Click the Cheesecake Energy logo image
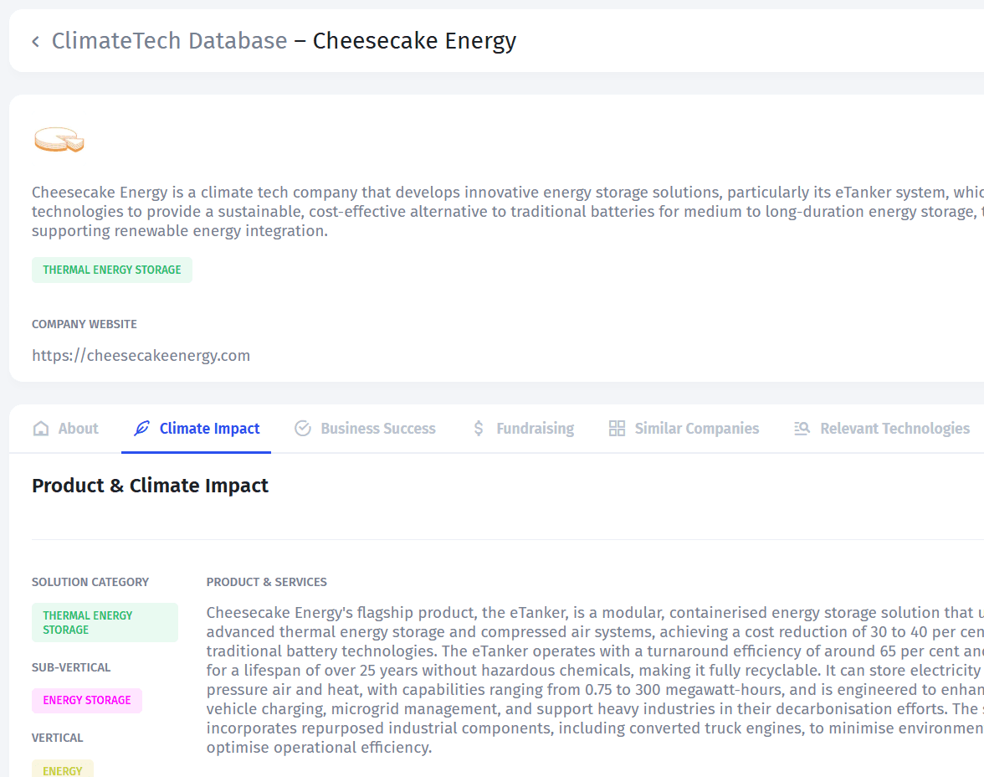This screenshot has width=984, height=777. (x=59, y=139)
